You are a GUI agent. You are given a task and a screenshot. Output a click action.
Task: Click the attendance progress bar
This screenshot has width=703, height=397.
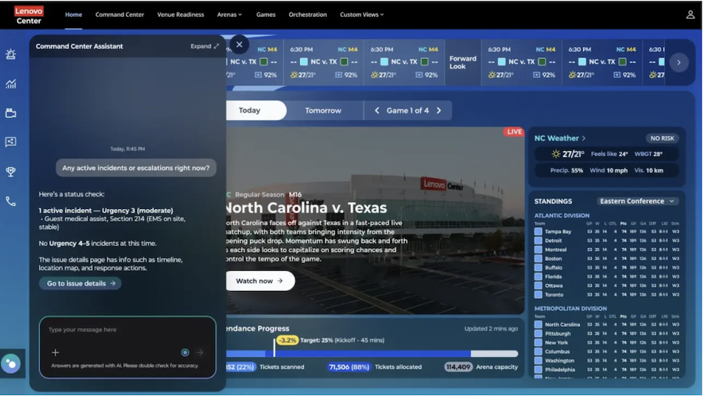[x=372, y=354]
